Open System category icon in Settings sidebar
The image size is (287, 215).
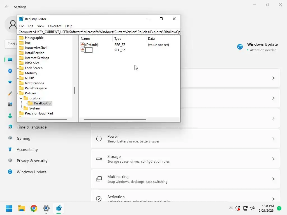(10, 60)
